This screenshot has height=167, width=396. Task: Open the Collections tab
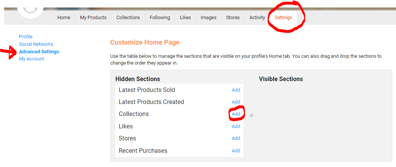point(128,18)
